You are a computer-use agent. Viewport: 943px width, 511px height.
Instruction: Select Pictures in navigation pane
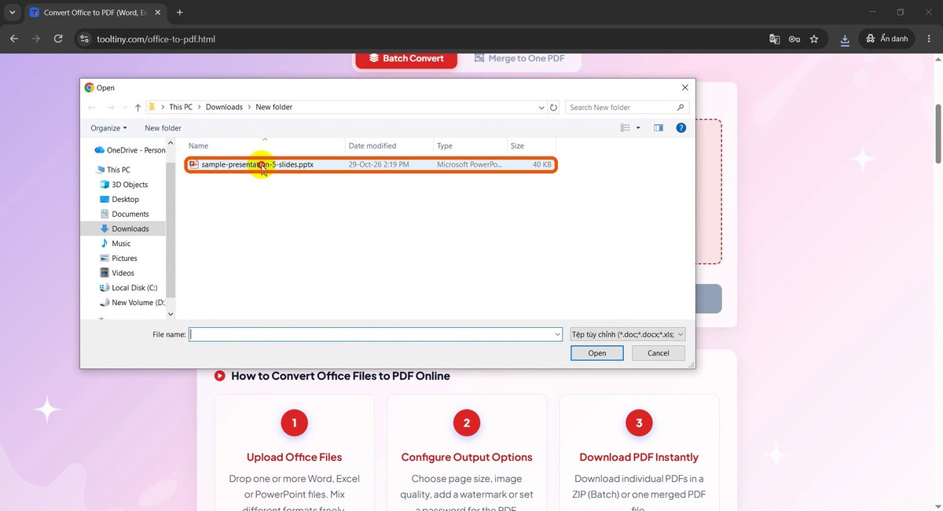pos(118,258)
